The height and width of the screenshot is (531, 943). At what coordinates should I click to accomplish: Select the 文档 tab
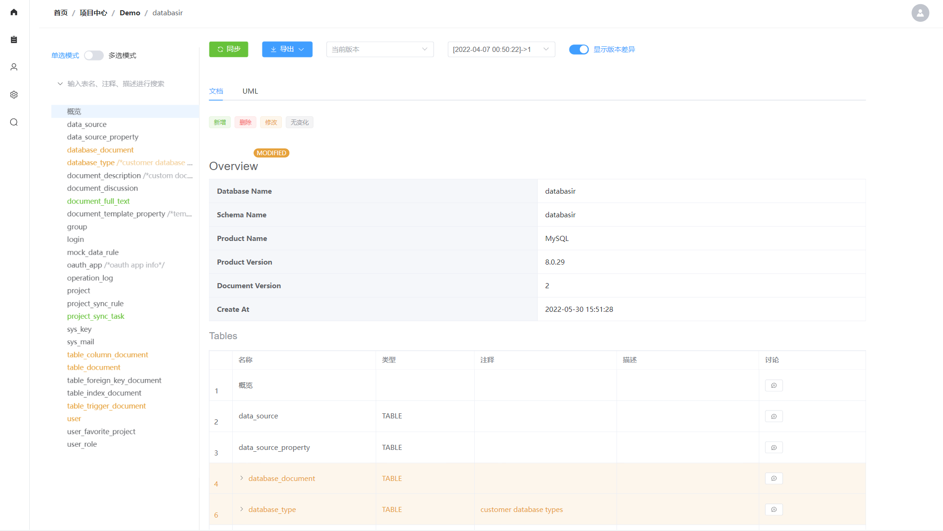click(216, 91)
